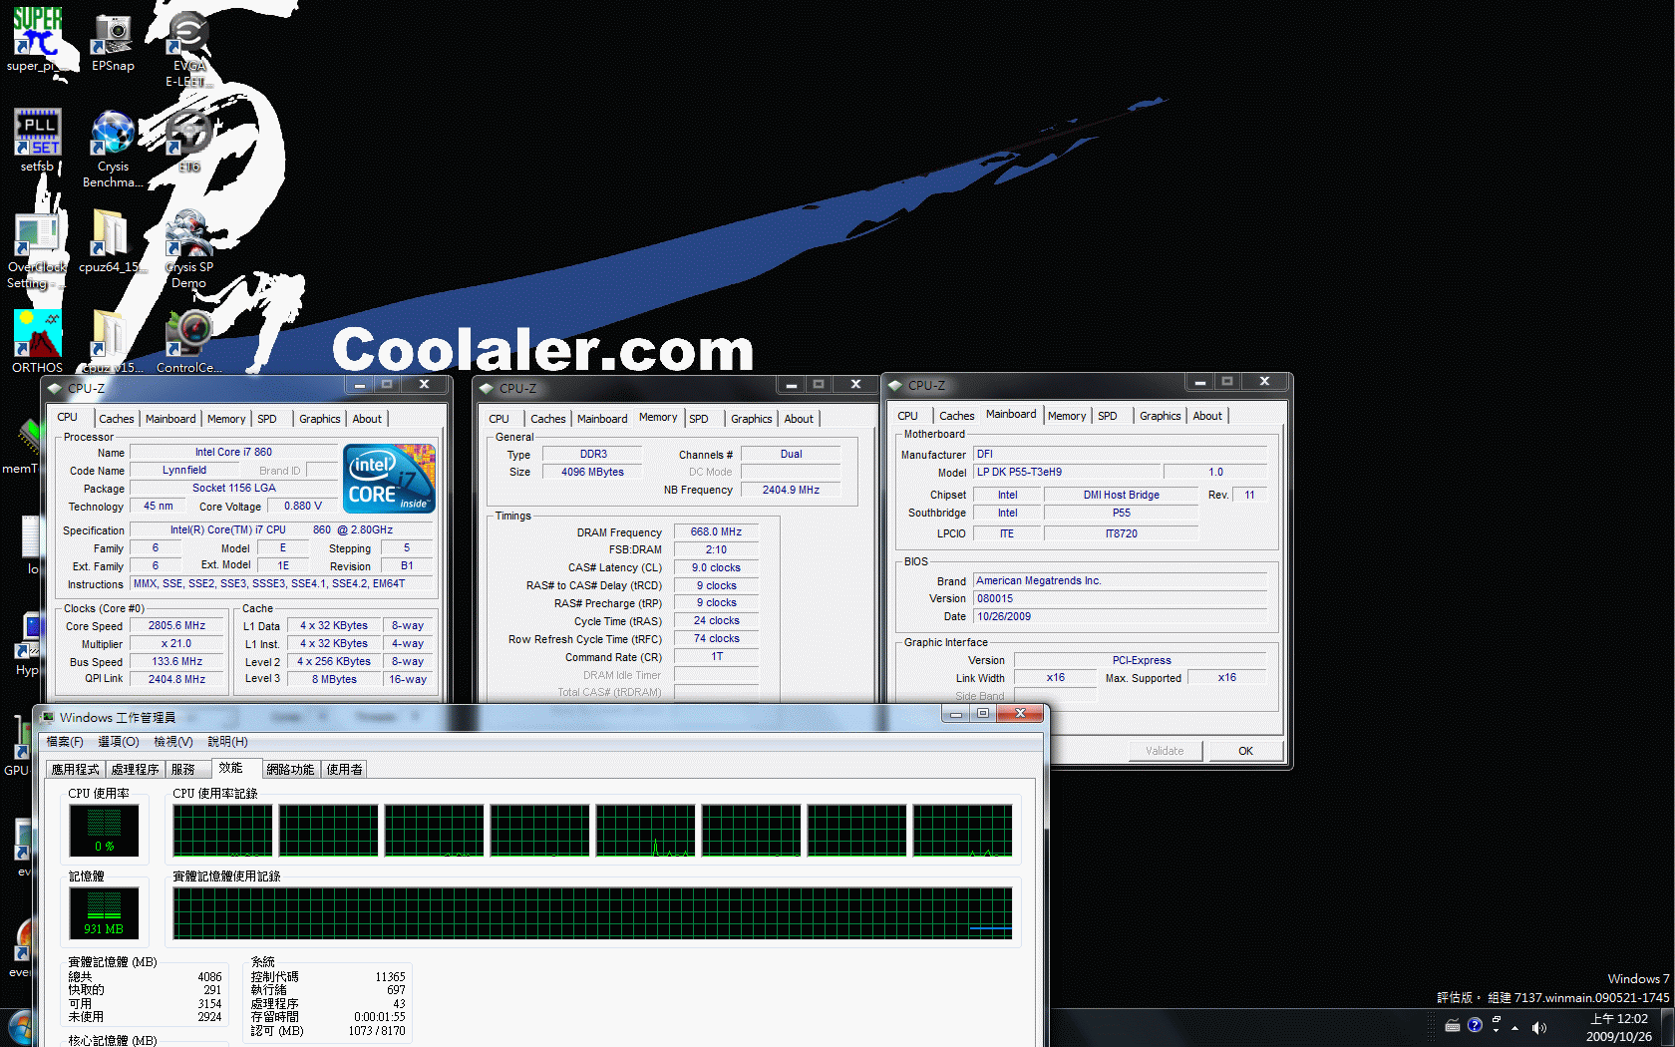Open 說明(H) menu in Task Manager

[227, 742]
